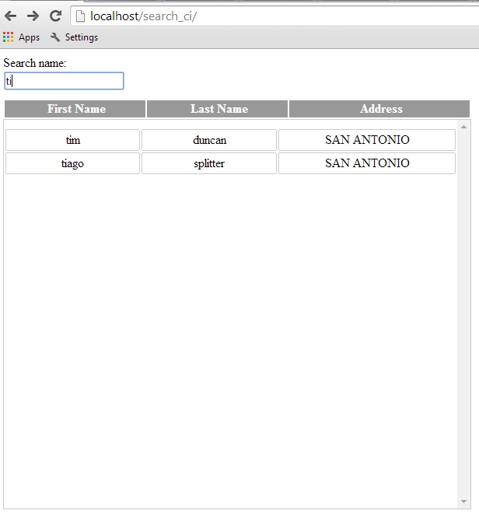Click the results scrollbar down arrow
The width and height of the screenshot is (479, 521).
pyautogui.click(x=463, y=502)
